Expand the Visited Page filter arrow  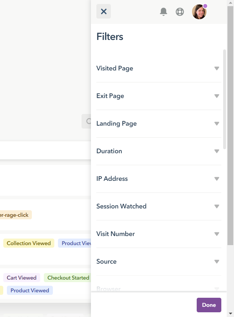(217, 68)
